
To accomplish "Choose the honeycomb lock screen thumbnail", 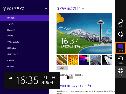I will pyautogui.click(x=73, y=60).
